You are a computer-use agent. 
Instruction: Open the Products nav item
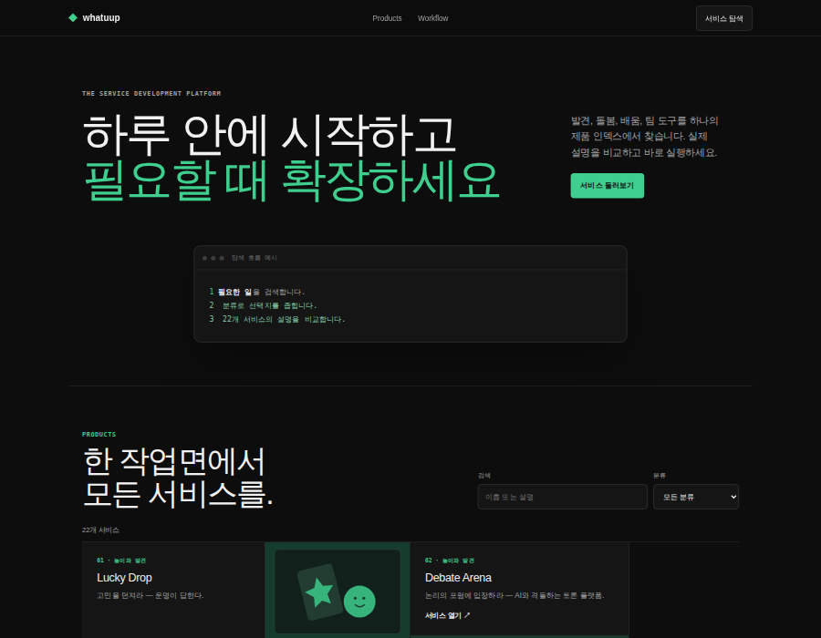point(387,18)
